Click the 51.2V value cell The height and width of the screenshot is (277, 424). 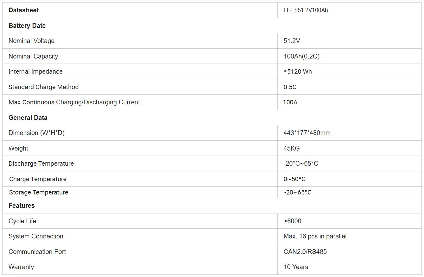pos(349,41)
